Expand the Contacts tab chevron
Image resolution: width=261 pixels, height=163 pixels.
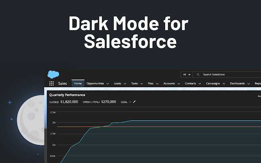tap(199, 84)
